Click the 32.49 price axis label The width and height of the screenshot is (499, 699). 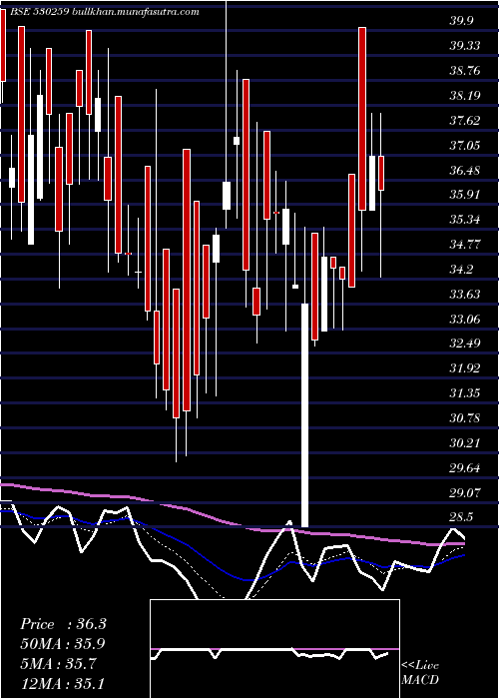click(466, 344)
